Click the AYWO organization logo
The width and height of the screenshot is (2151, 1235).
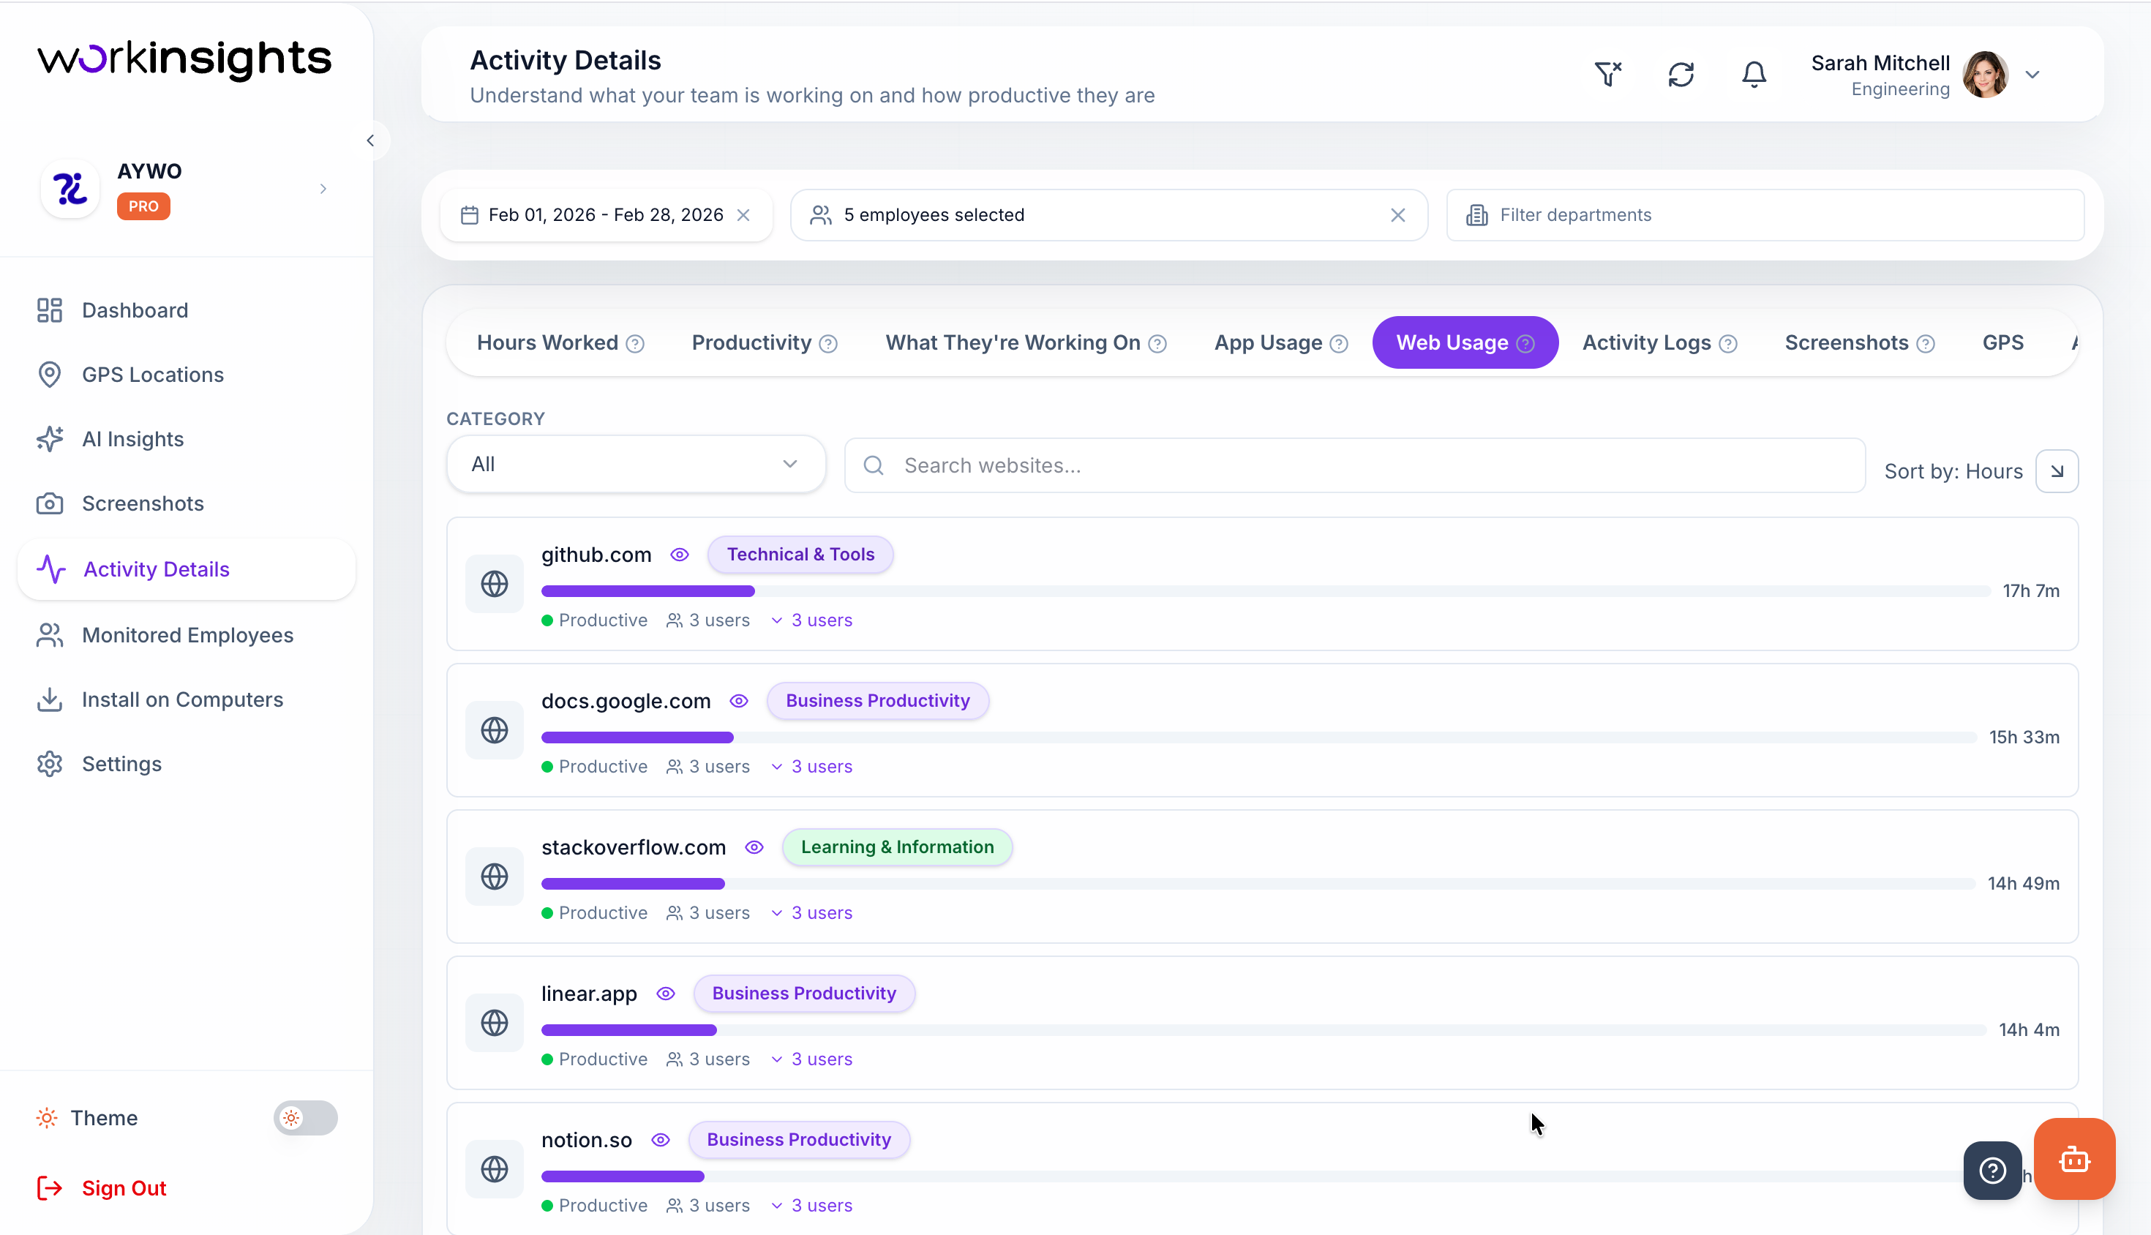click(x=70, y=188)
